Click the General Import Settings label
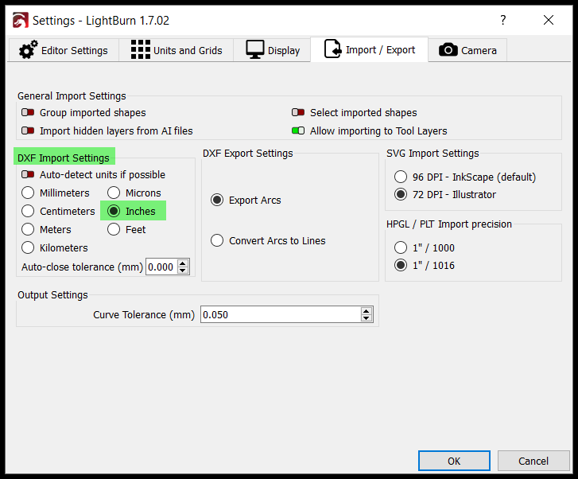This screenshot has height=479, width=578. [x=72, y=96]
